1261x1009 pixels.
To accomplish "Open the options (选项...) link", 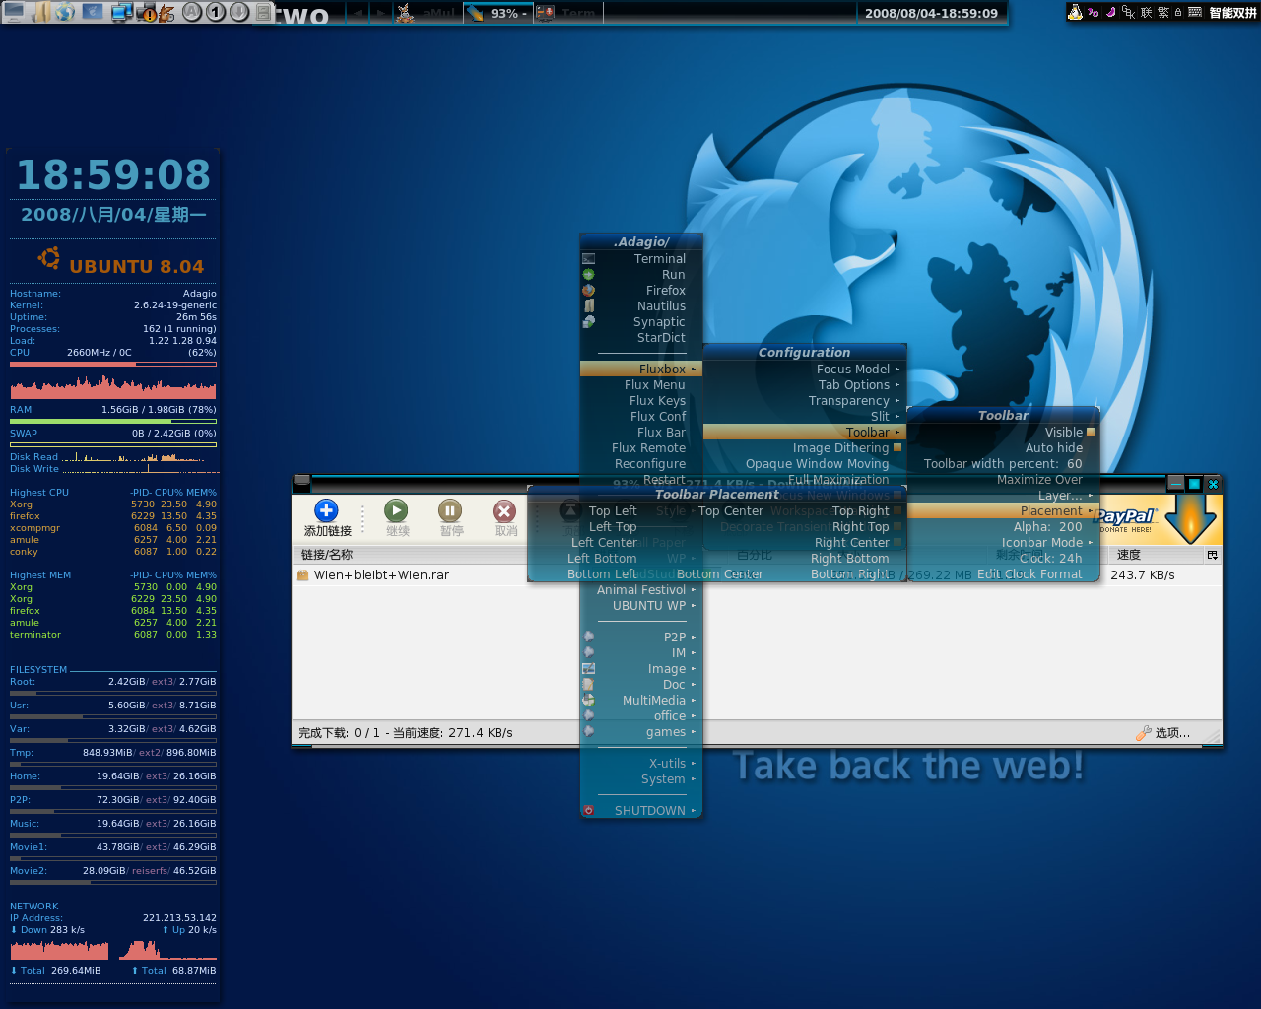I will (x=1163, y=733).
